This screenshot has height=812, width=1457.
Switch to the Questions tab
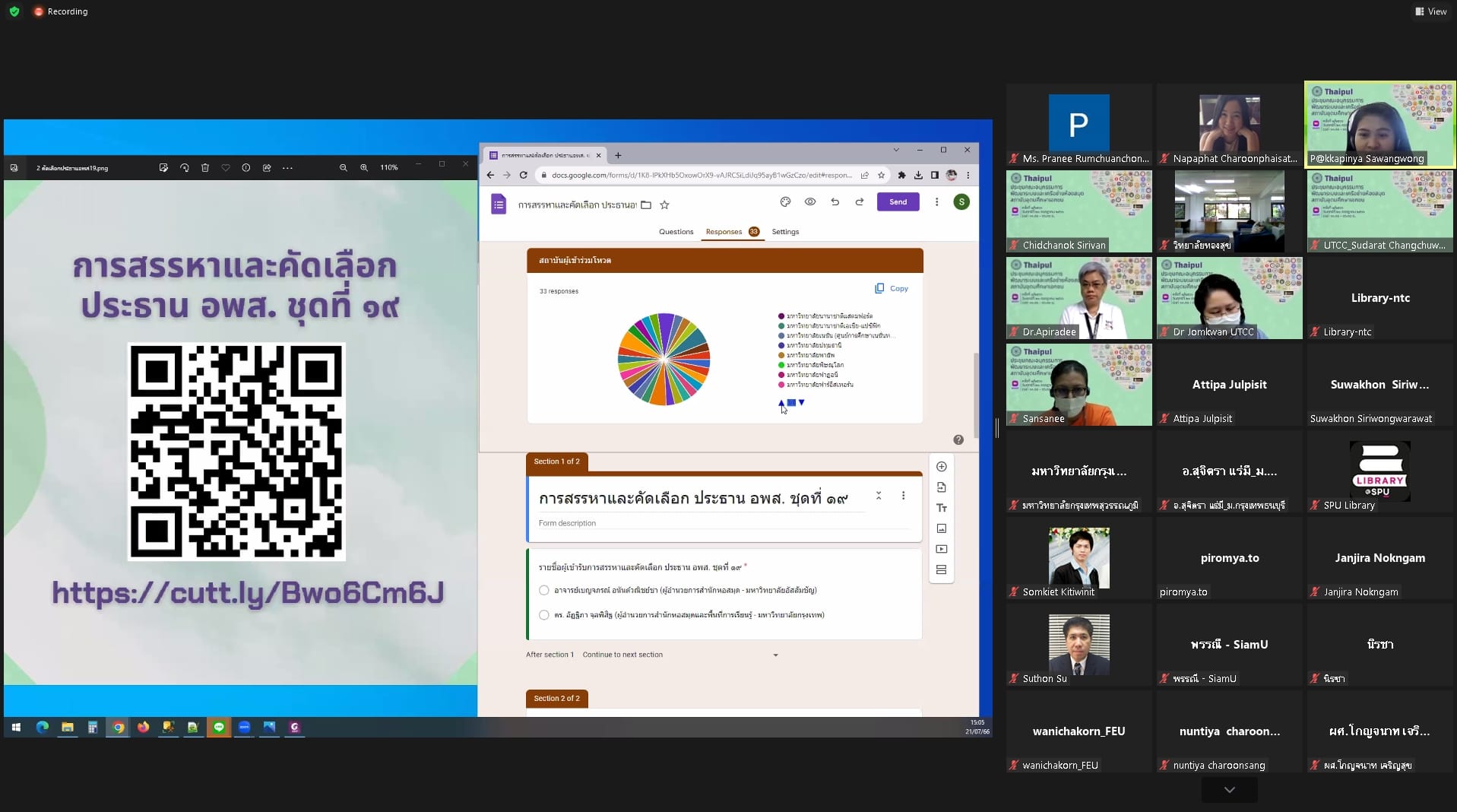point(676,232)
